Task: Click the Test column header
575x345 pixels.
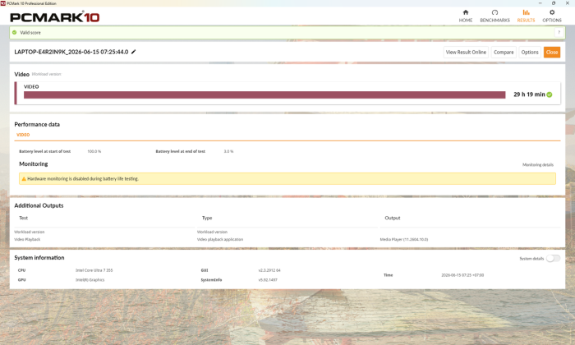Action: (24, 218)
